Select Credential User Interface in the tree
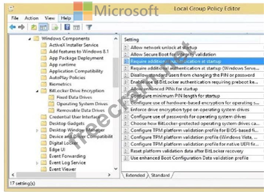 tap(75, 117)
